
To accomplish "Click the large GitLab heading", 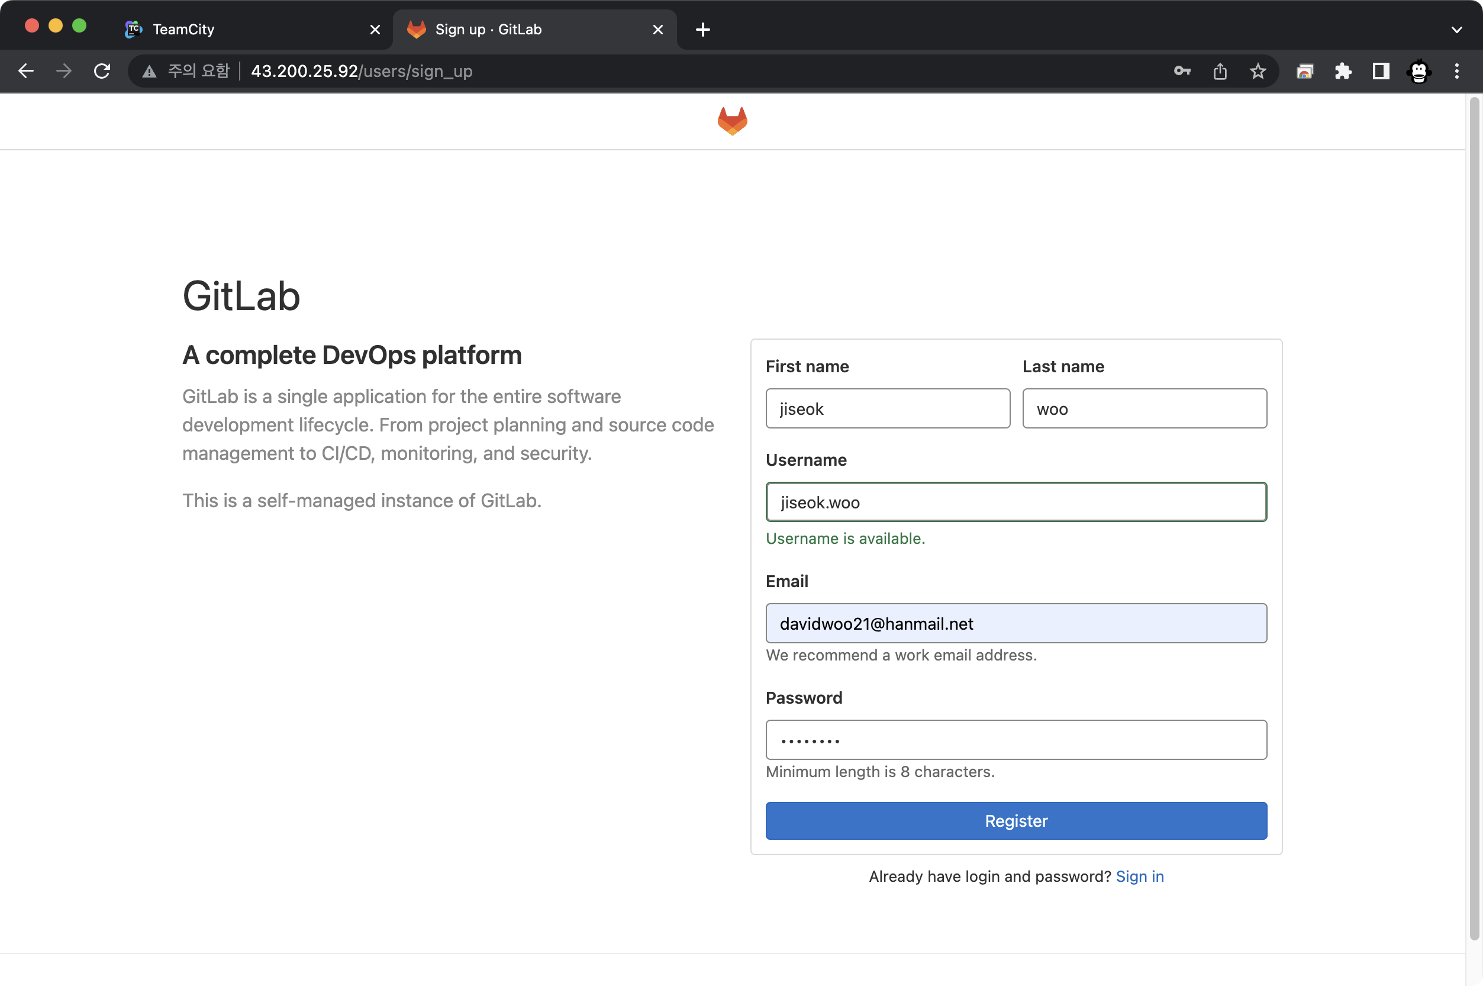I will [x=241, y=295].
